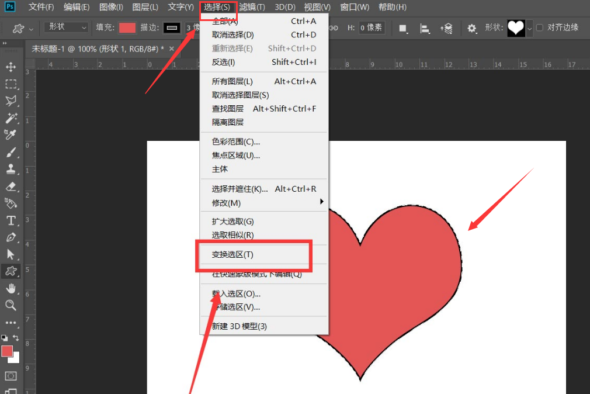This screenshot has width=590, height=394.
Task: Select the Hand tool
Action: click(x=11, y=288)
